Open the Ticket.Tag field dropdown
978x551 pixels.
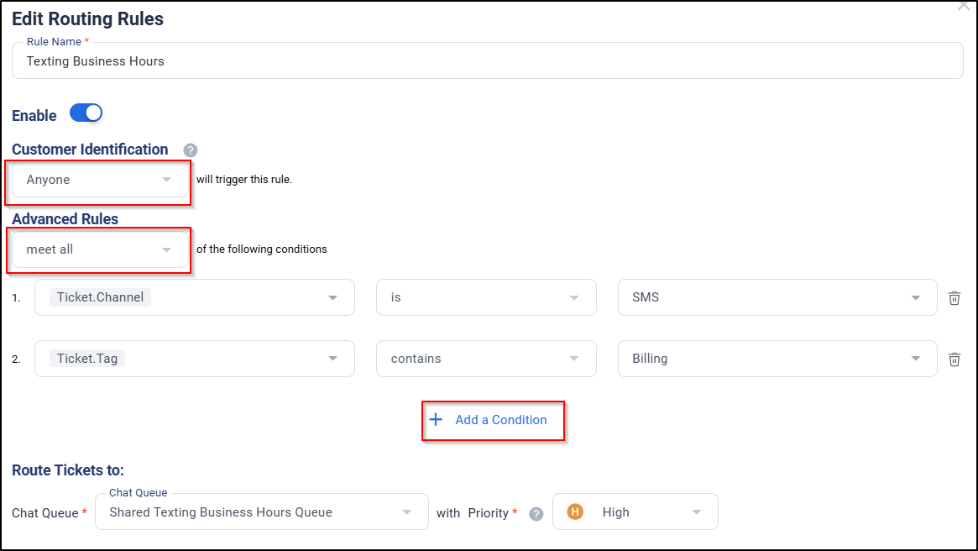coord(195,359)
